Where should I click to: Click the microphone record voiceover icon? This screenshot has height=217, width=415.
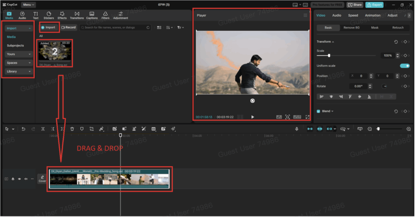tap(297, 129)
